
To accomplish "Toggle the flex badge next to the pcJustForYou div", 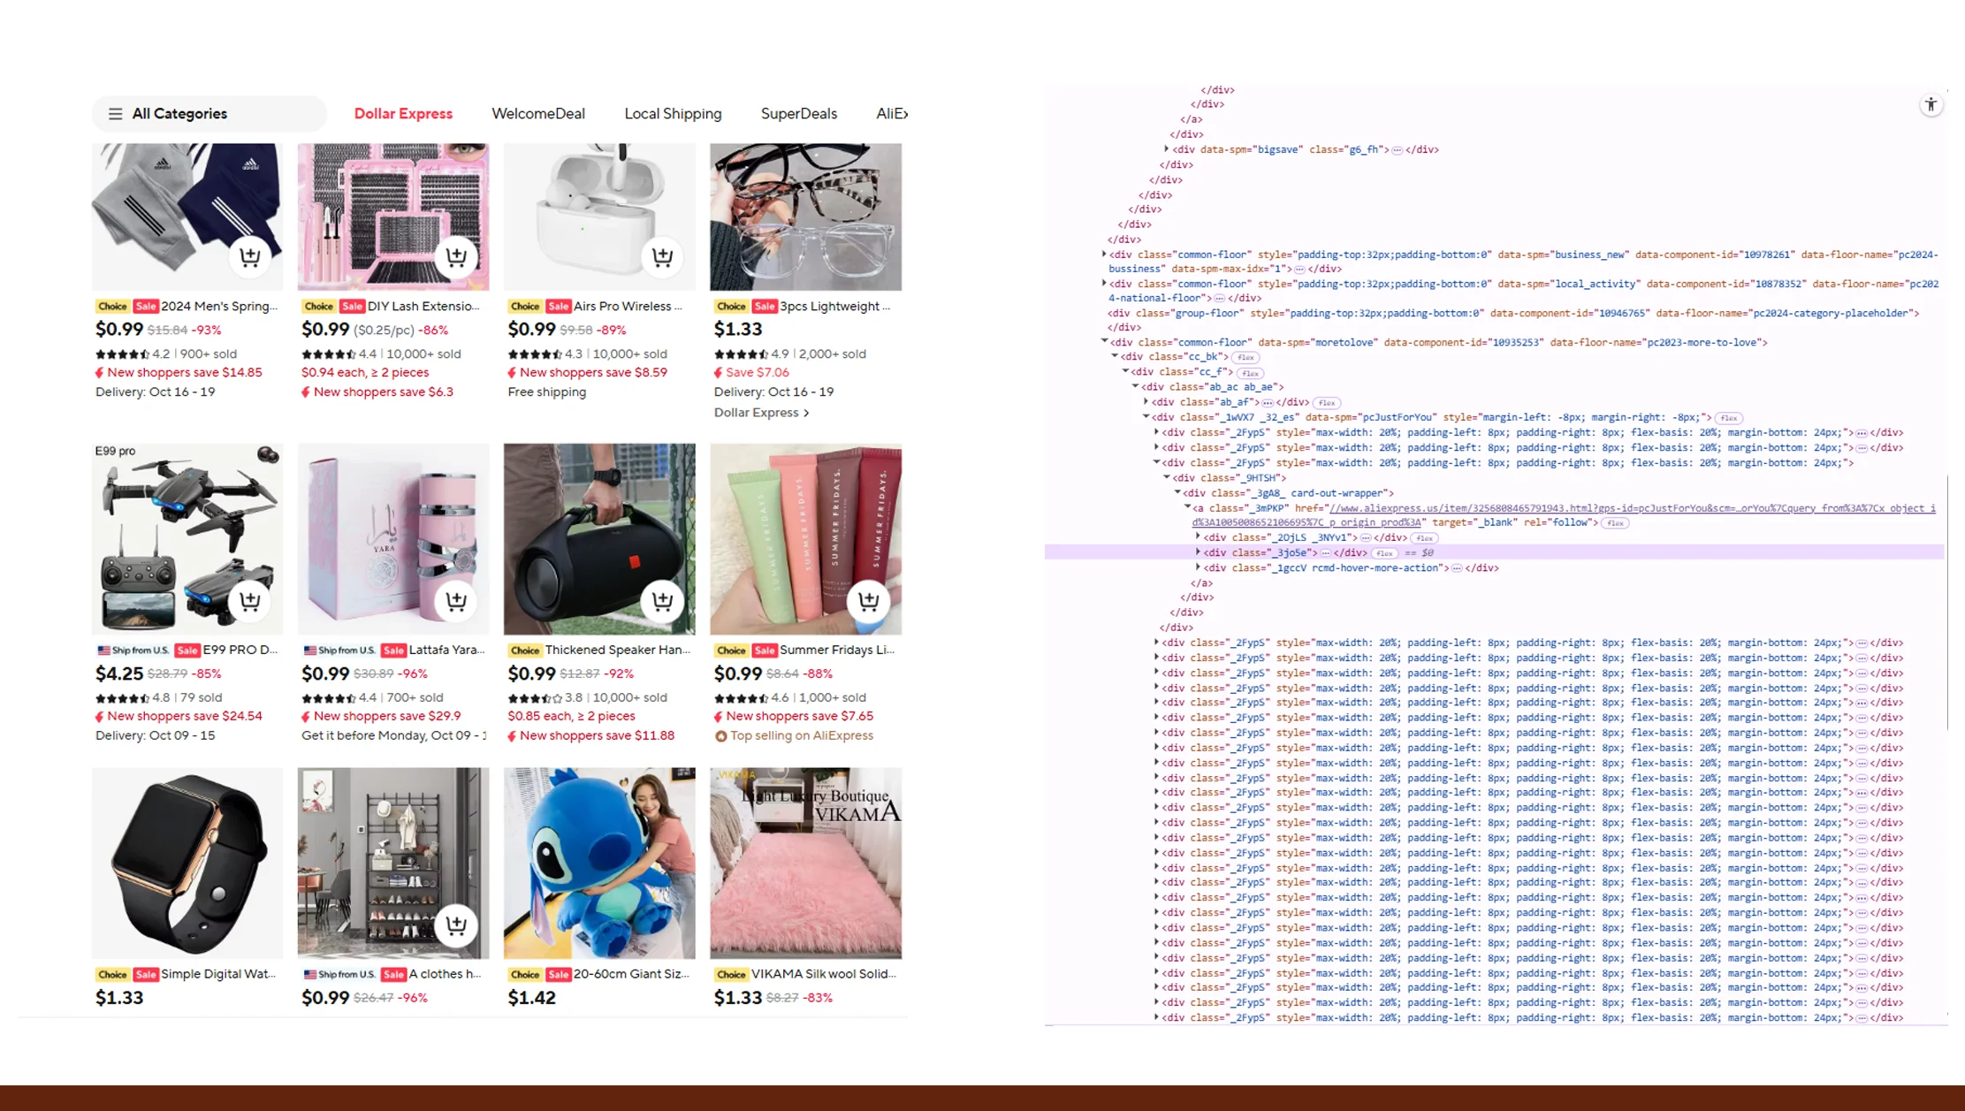I will click(1728, 417).
